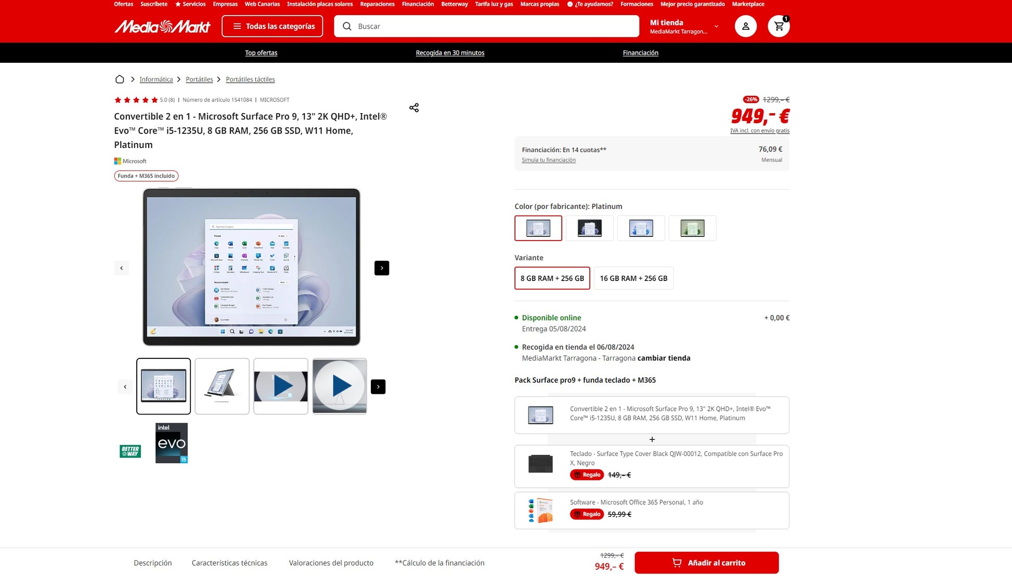Go to Portátiles breadcrumb
The height and width of the screenshot is (576, 1012).
tap(199, 79)
